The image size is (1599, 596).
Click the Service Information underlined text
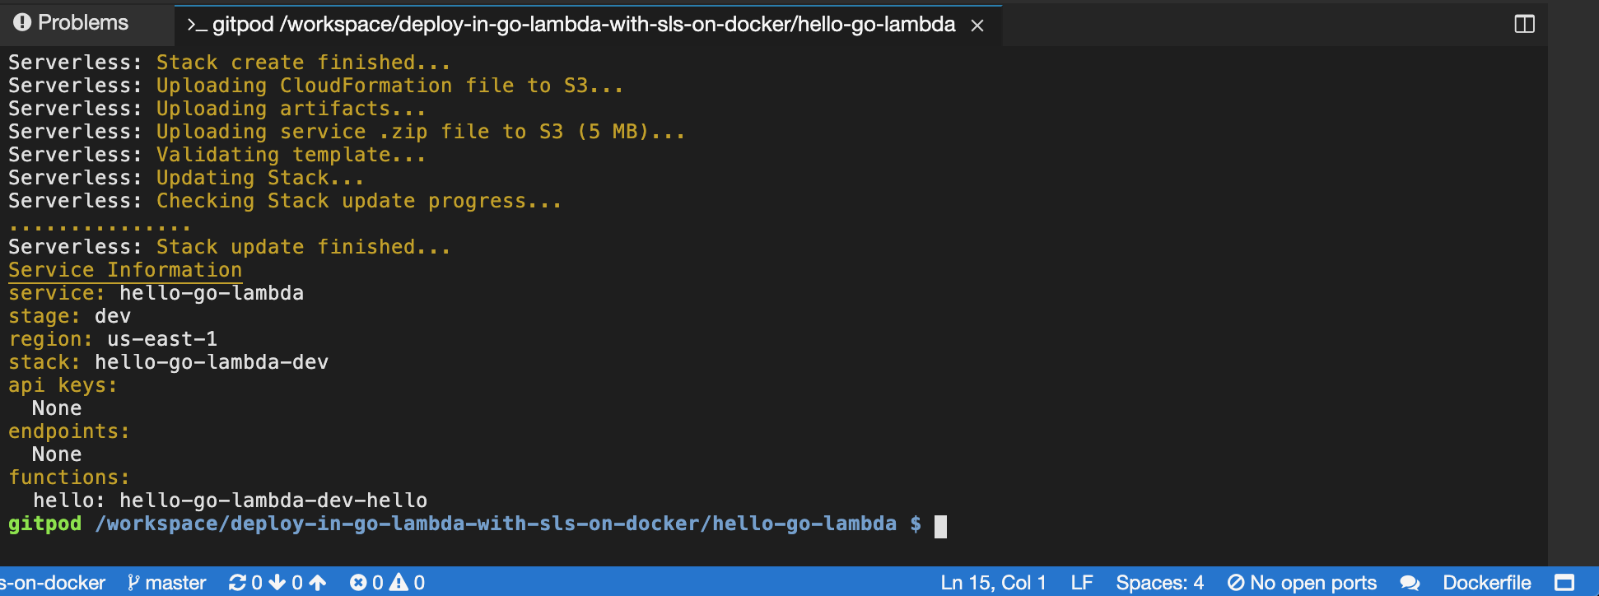124,269
